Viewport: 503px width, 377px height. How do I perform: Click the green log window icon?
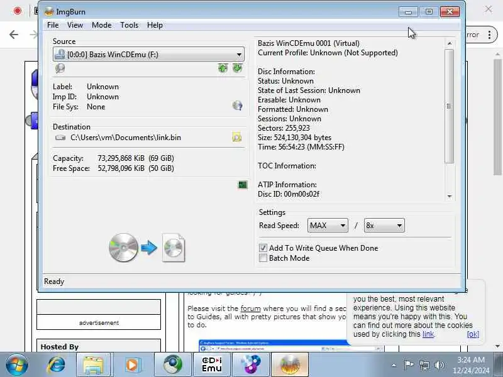point(243,185)
